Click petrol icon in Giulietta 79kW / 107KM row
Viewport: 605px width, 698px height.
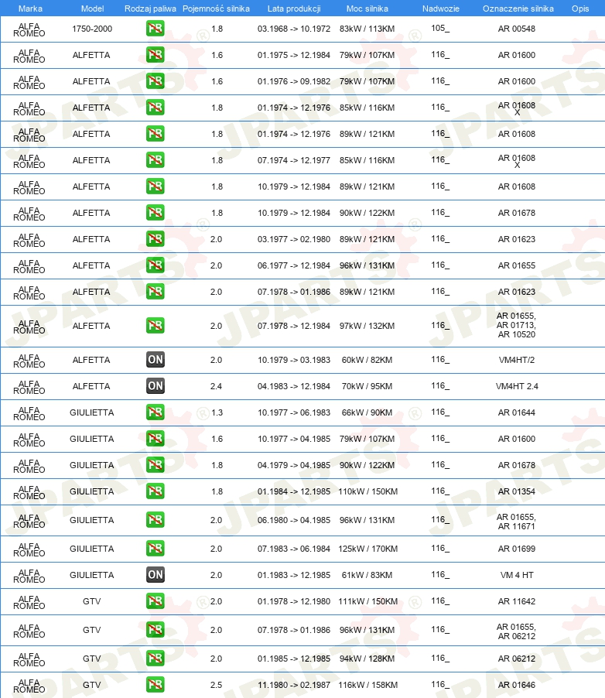point(156,439)
